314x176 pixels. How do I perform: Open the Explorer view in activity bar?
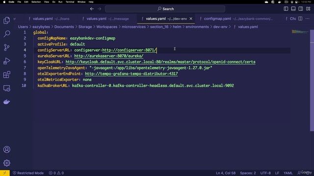[x=6, y=21]
